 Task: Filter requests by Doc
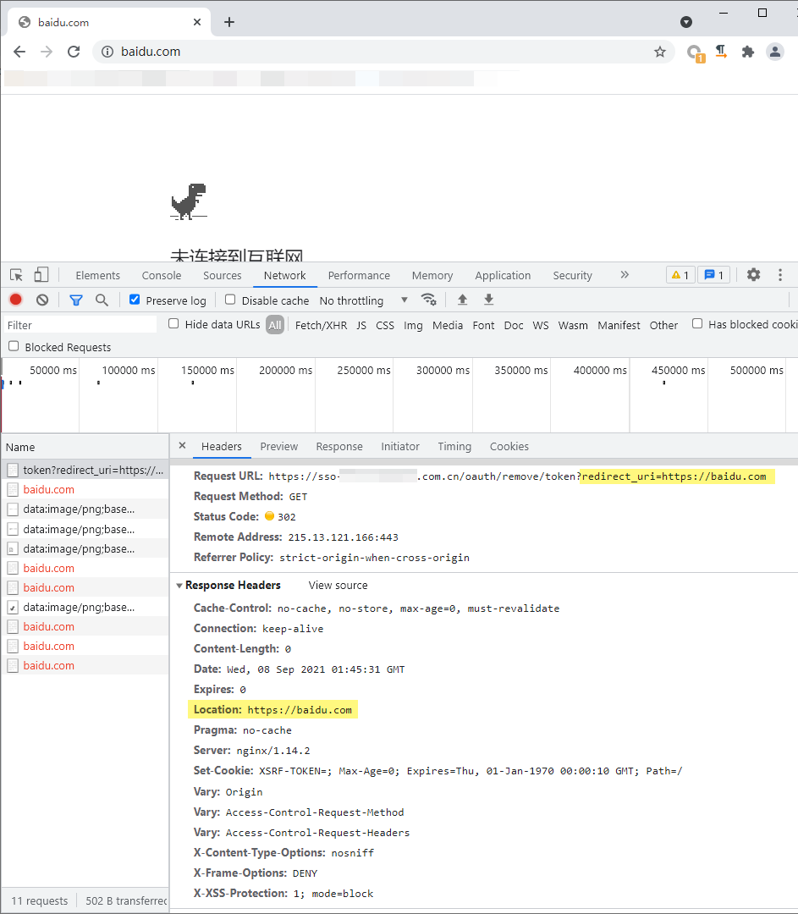point(514,325)
